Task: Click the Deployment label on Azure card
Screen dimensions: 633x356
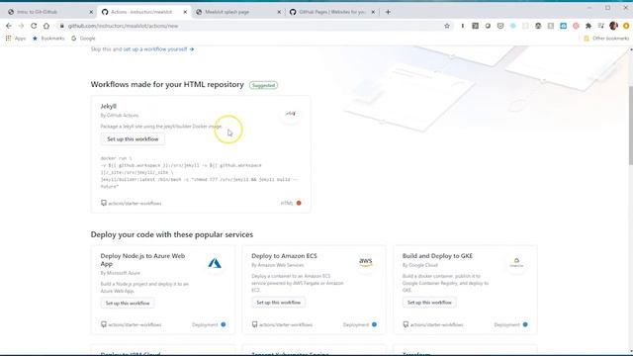Action: (205, 324)
